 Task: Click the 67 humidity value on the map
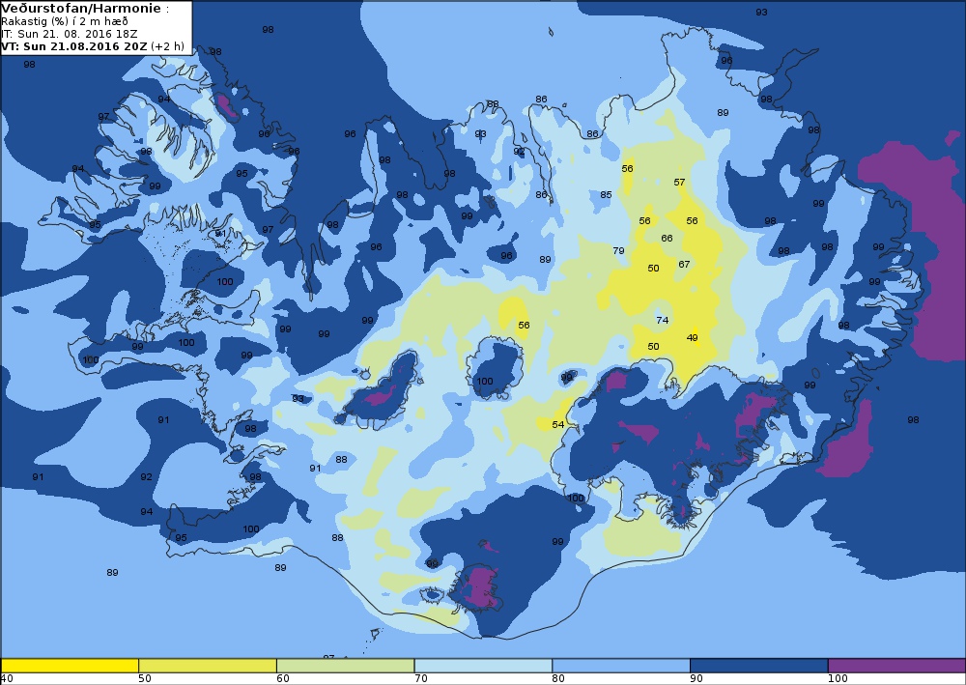pos(684,265)
